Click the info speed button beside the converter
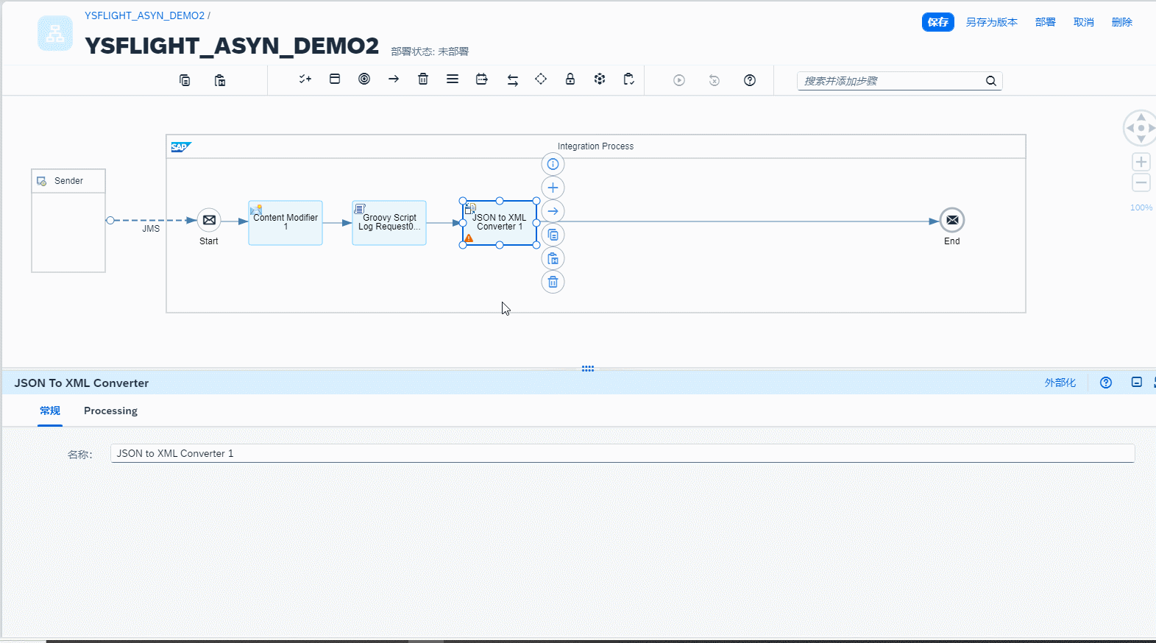 (x=553, y=164)
